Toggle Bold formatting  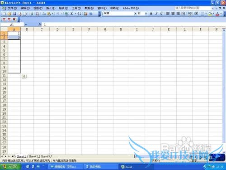tap(151, 14)
